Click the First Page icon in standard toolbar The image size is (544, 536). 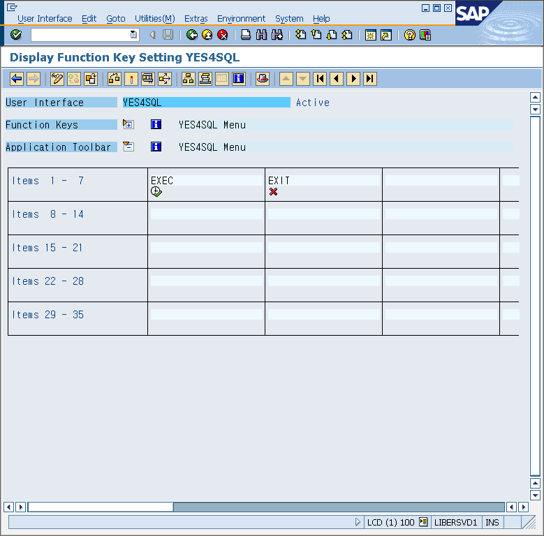click(300, 35)
